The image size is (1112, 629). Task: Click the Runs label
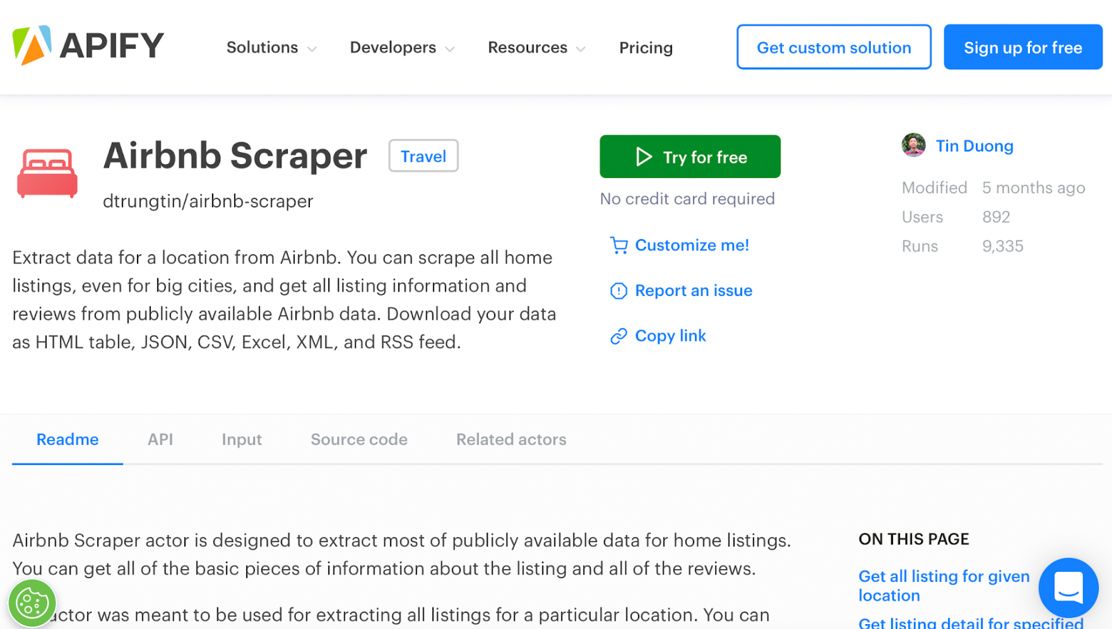tap(919, 246)
